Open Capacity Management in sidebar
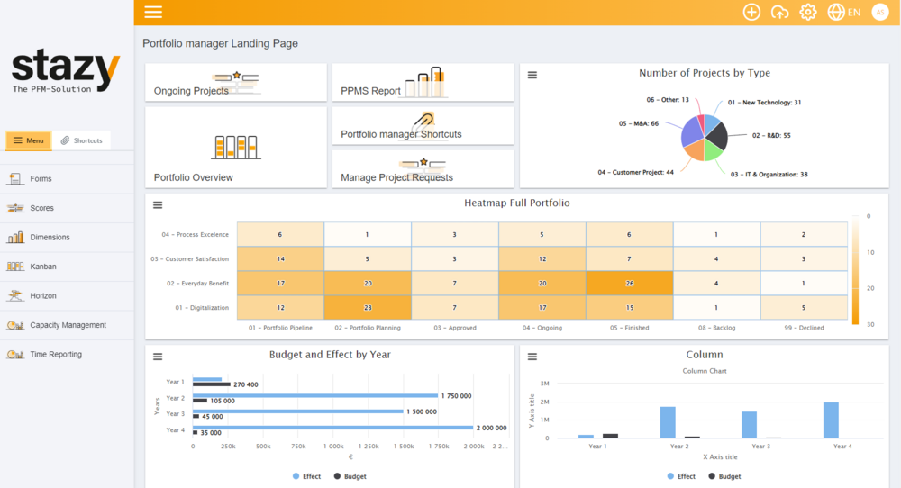Screen dimensions: 901x488 click(x=68, y=325)
